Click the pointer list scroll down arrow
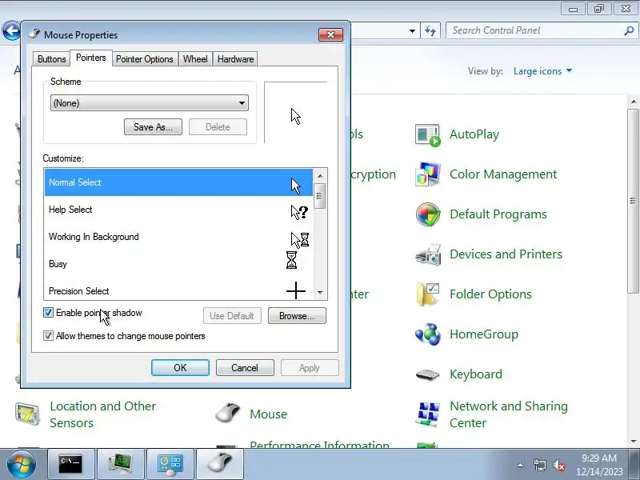 pyautogui.click(x=320, y=293)
